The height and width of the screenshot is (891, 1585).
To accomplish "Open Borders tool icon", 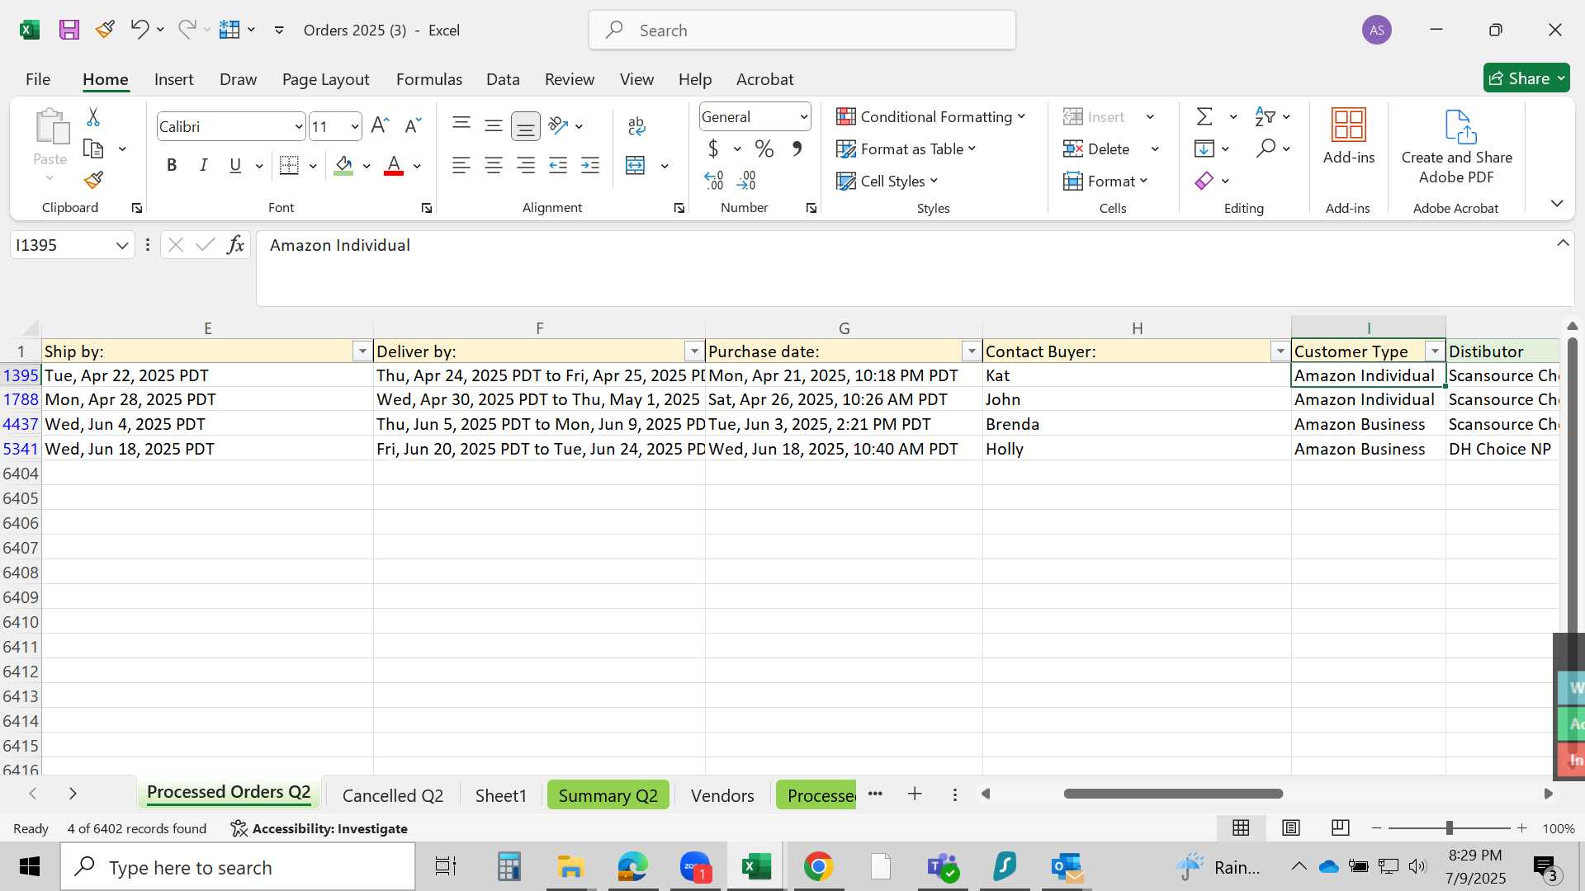I will point(289,165).
